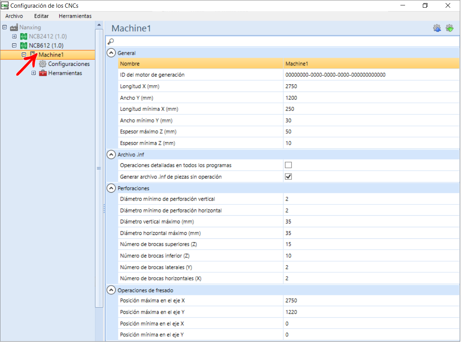Click the tree panel scroll up arrow

pos(99,25)
